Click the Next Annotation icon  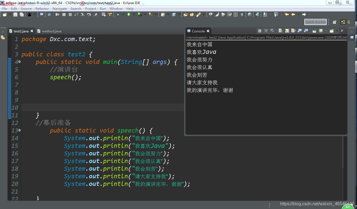click(x=265, y=14)
